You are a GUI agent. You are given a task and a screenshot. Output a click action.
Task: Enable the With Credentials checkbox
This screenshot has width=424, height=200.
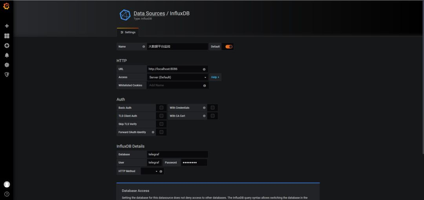(212, 108)
